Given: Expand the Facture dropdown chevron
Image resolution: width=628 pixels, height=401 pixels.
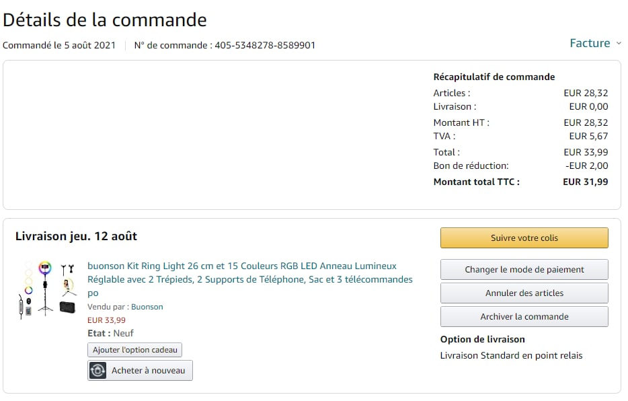Looking at the screenshot, I should [x=618, y=43].
